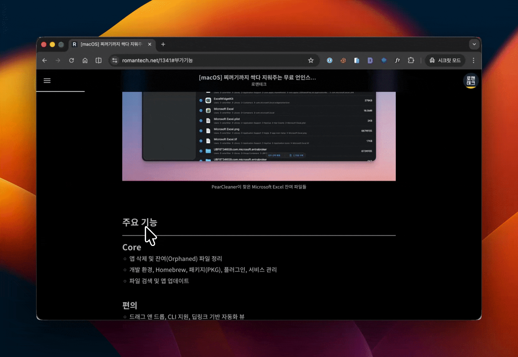Toggle the Microsoft Excel.png checkbox in screenshot
The width and height of the screenshot is (518, 357).
pos(201,131)
